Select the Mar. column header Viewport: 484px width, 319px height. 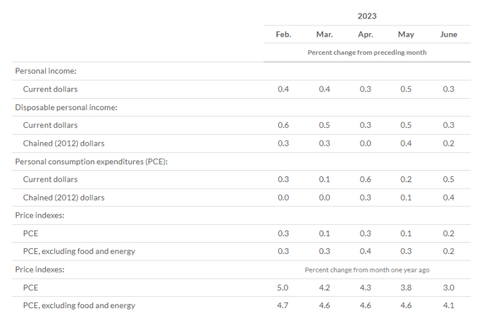[x=324, y=34]
